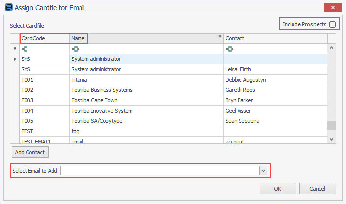Click the Contact filter ABC condition icon
Viewport: 346px width, 204px height.
pos(230,49)
